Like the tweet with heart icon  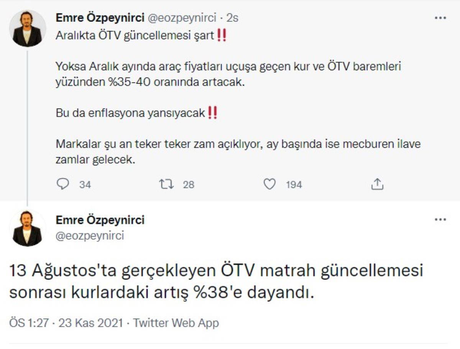click(x=270, y=184)
